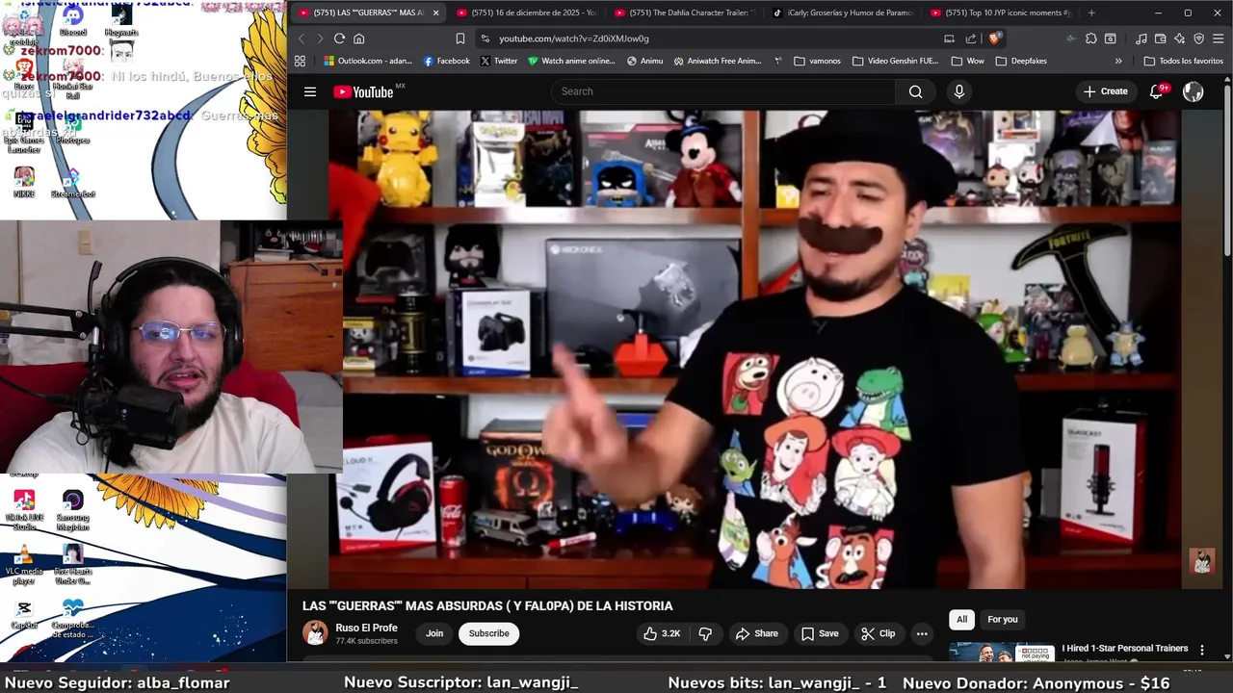1233x693 pixels.
Task: Open new browser tab with plus button
Action: (1090, 13)
